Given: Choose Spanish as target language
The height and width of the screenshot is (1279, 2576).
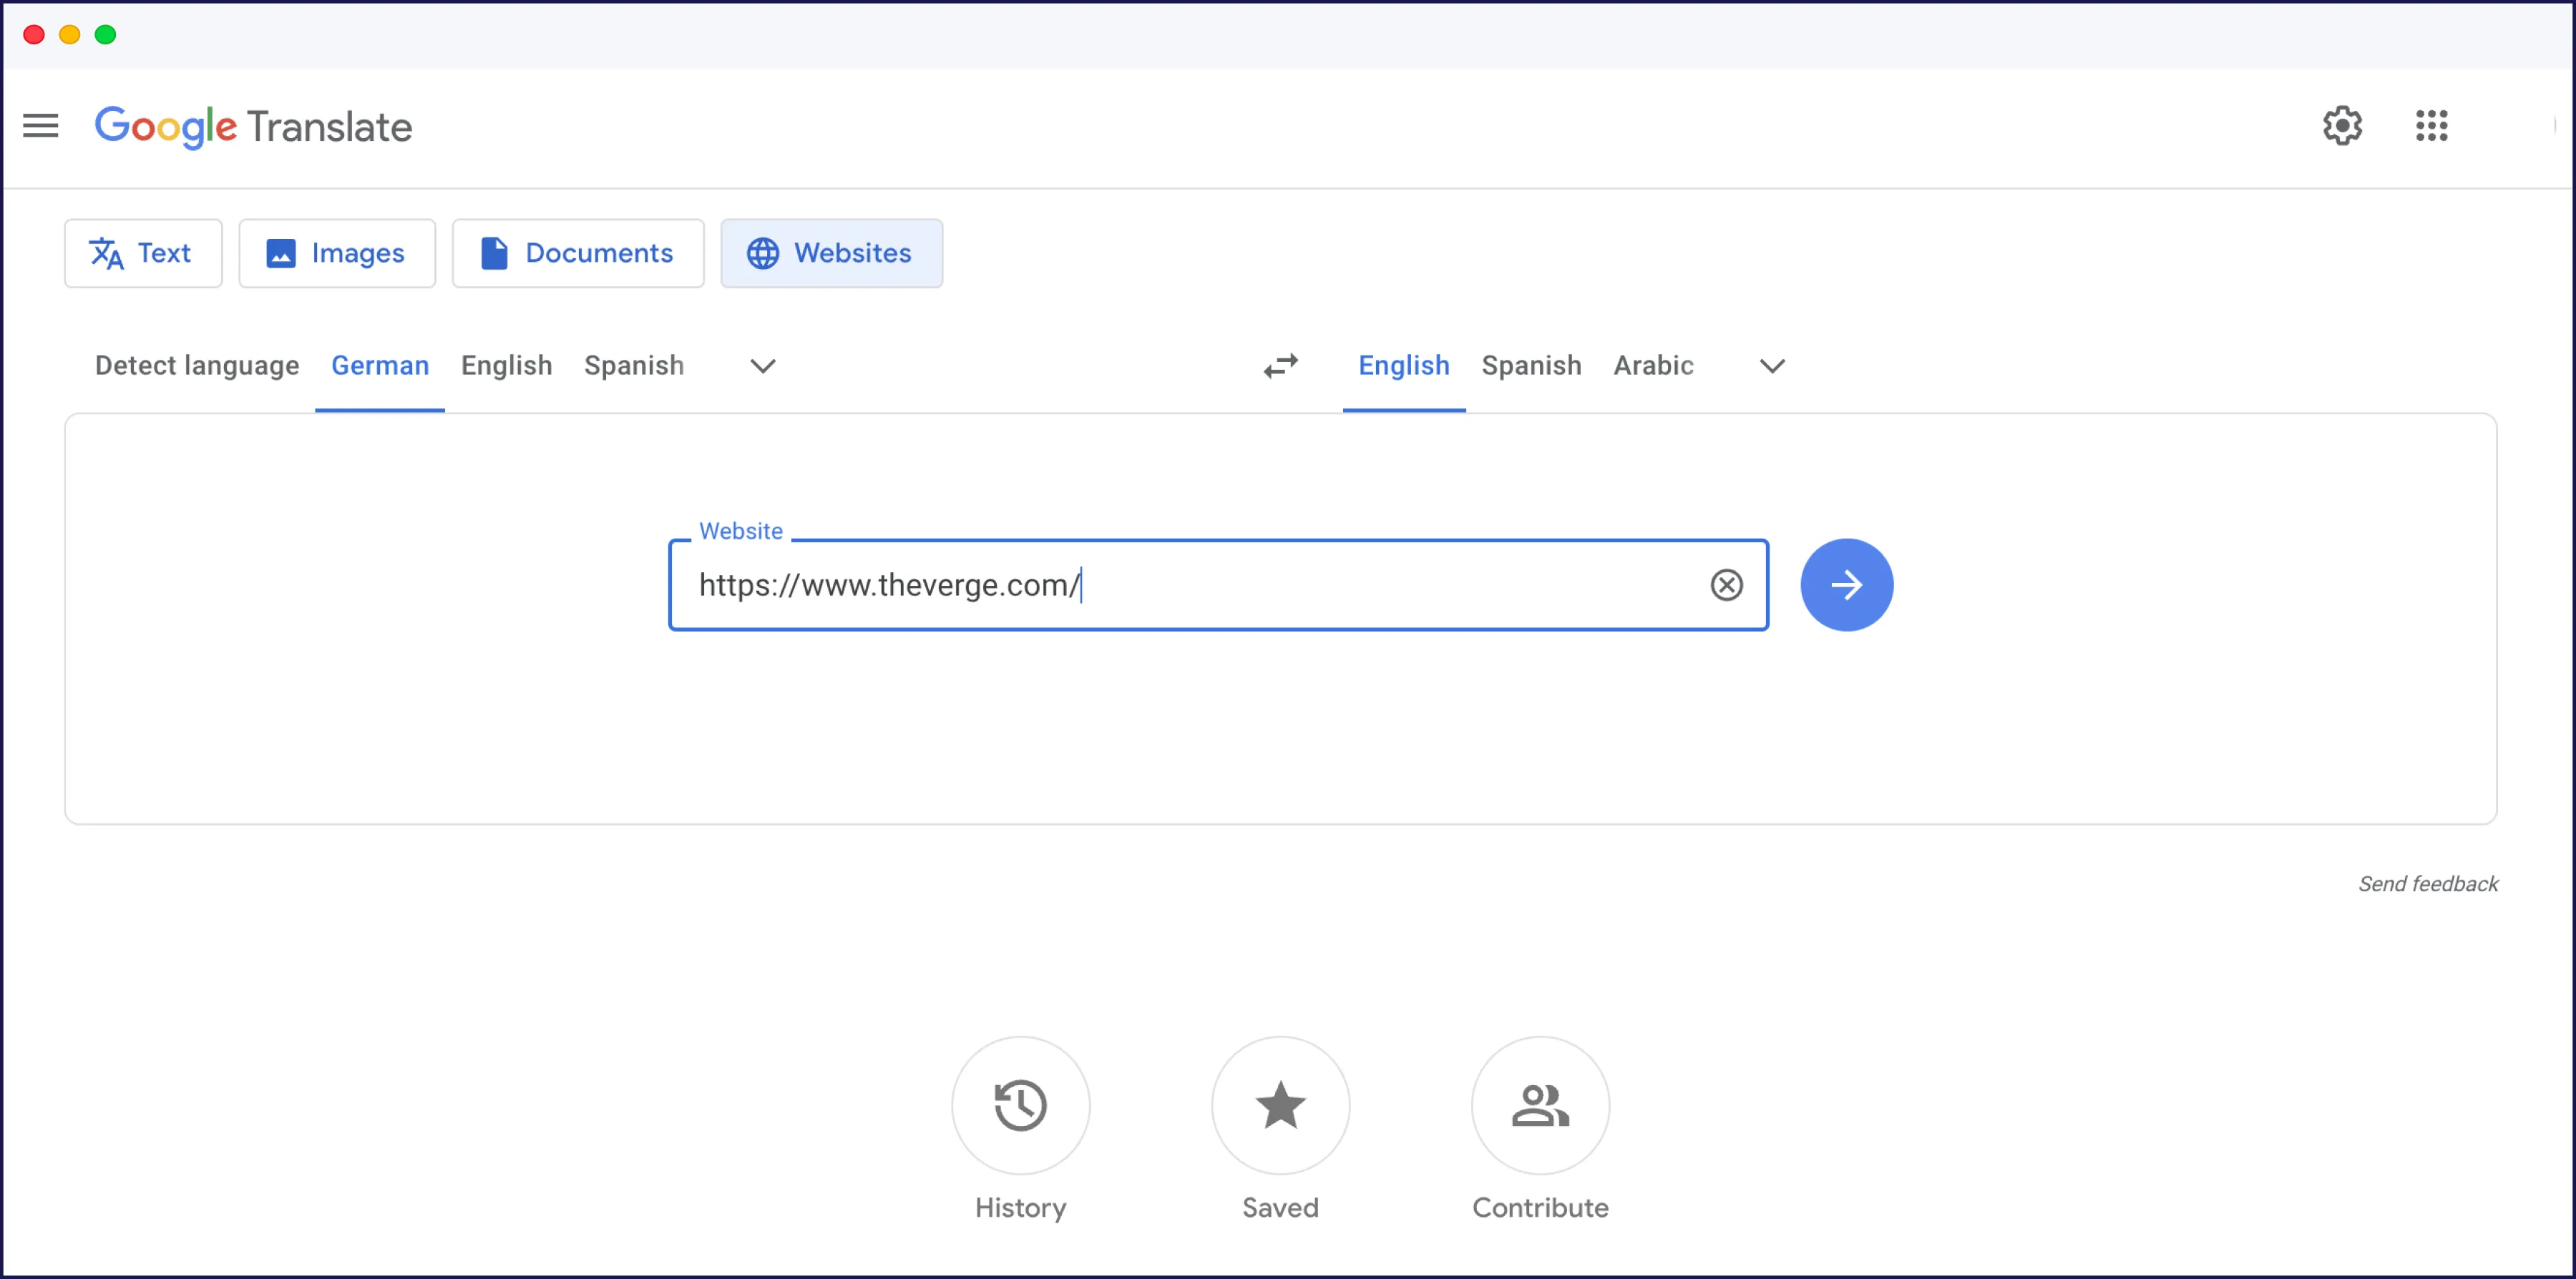Looking at the screenshot, I should pos(1531,366).
